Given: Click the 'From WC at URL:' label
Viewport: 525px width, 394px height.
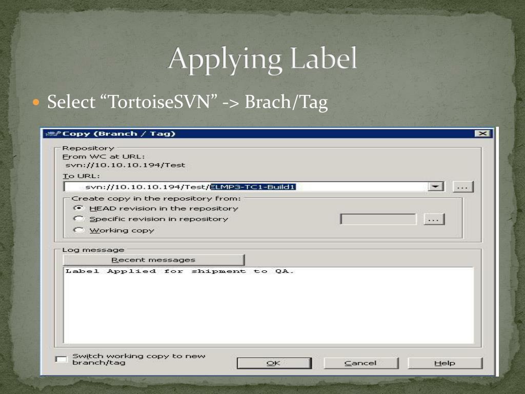Looking at the screenshot, I should pos(104,156).
